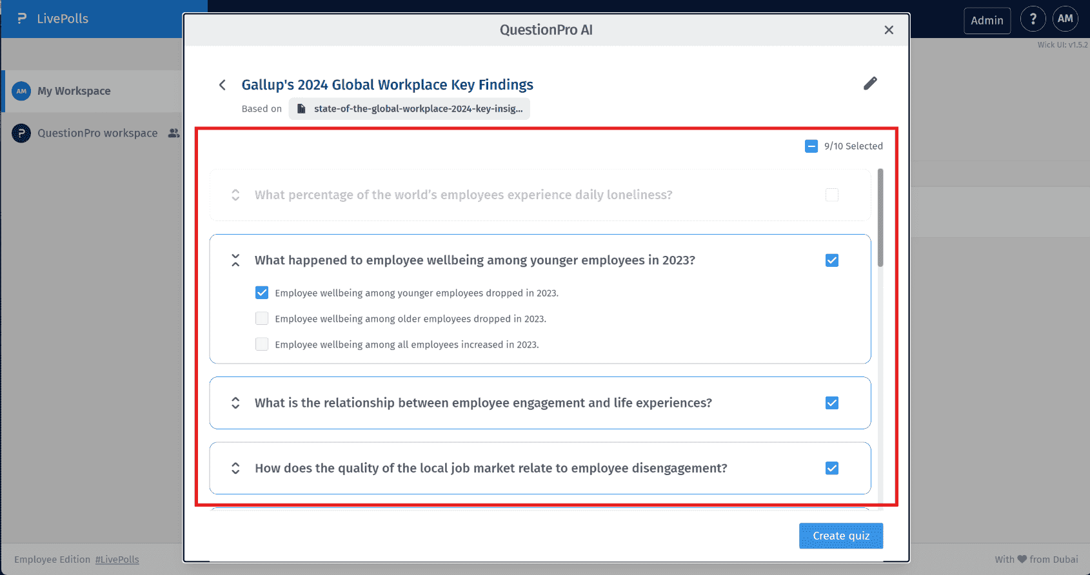Open My Workspace in the sidebar

(74, 91)
